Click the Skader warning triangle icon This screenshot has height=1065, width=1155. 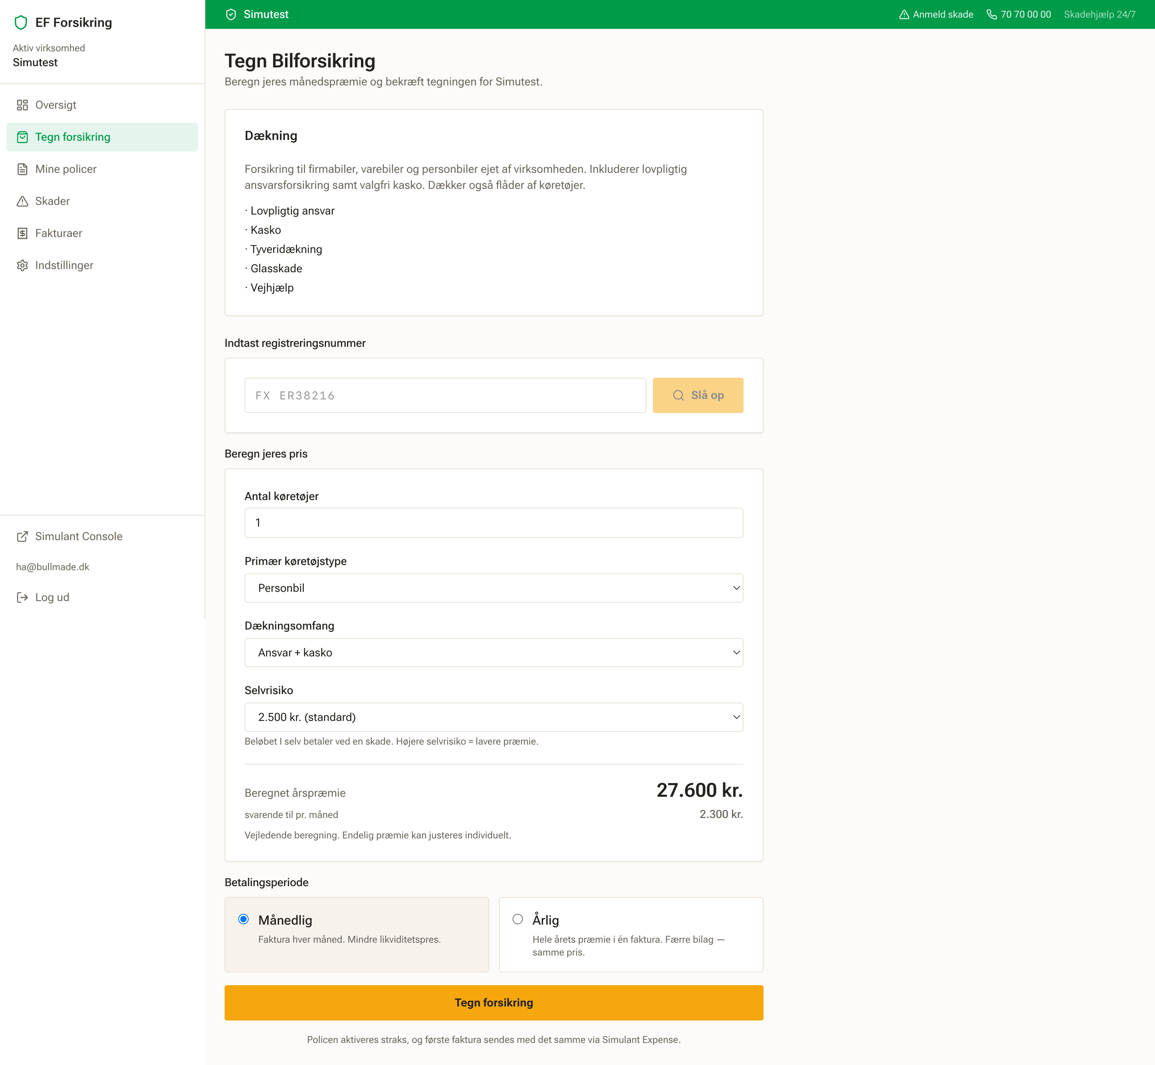click(22, 201)
